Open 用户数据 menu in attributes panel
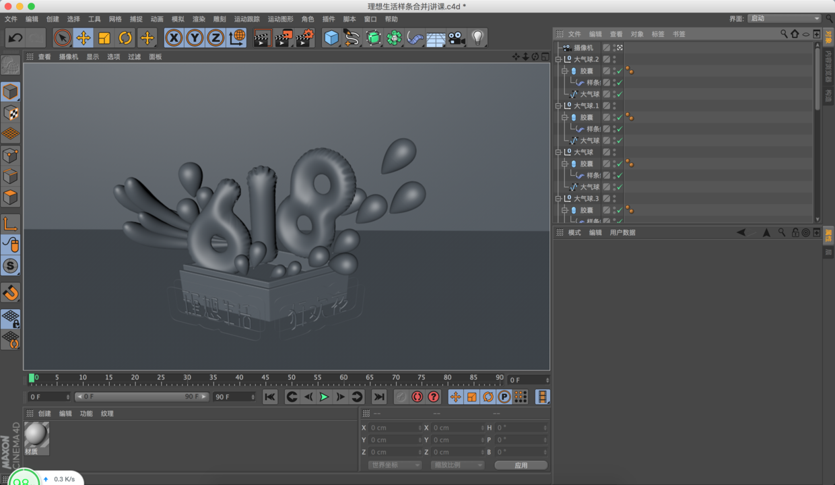The width and height of the screenshot is (835, 485). pos(622,232)
